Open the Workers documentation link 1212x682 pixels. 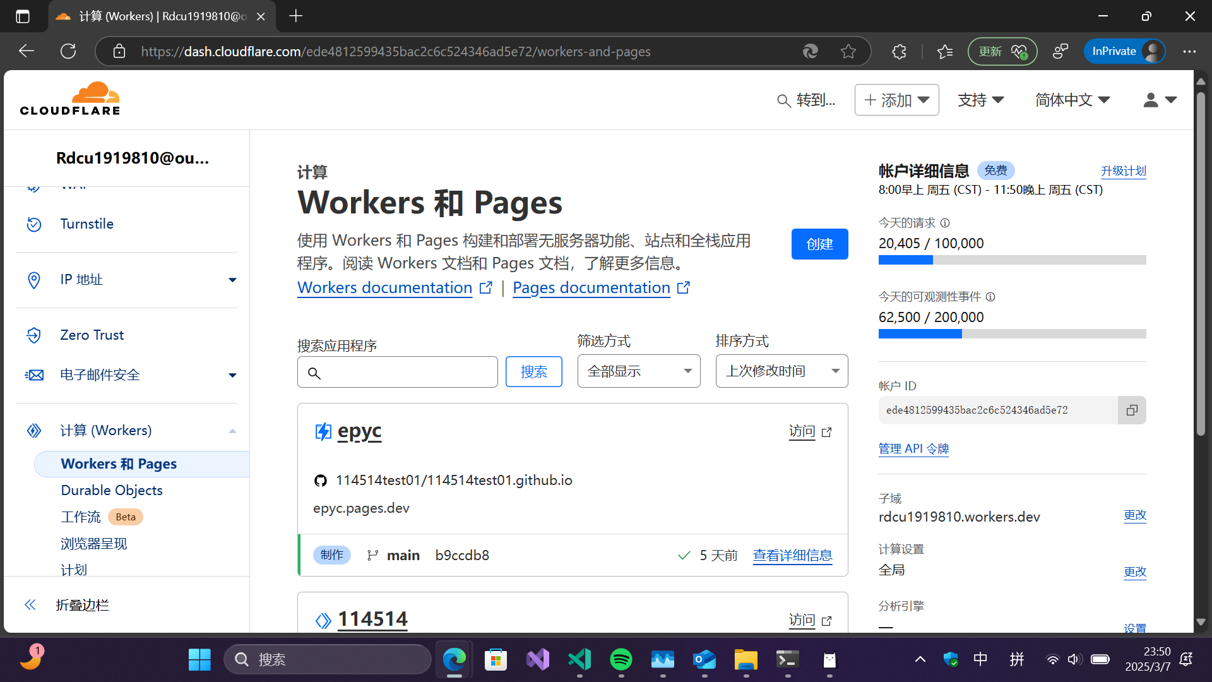pos(384,288)
